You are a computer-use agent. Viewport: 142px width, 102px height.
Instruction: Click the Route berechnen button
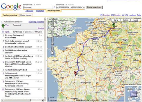94,7
